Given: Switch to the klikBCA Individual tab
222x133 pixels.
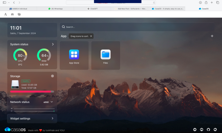Looking at the screenshot, I should click(18, 9).
